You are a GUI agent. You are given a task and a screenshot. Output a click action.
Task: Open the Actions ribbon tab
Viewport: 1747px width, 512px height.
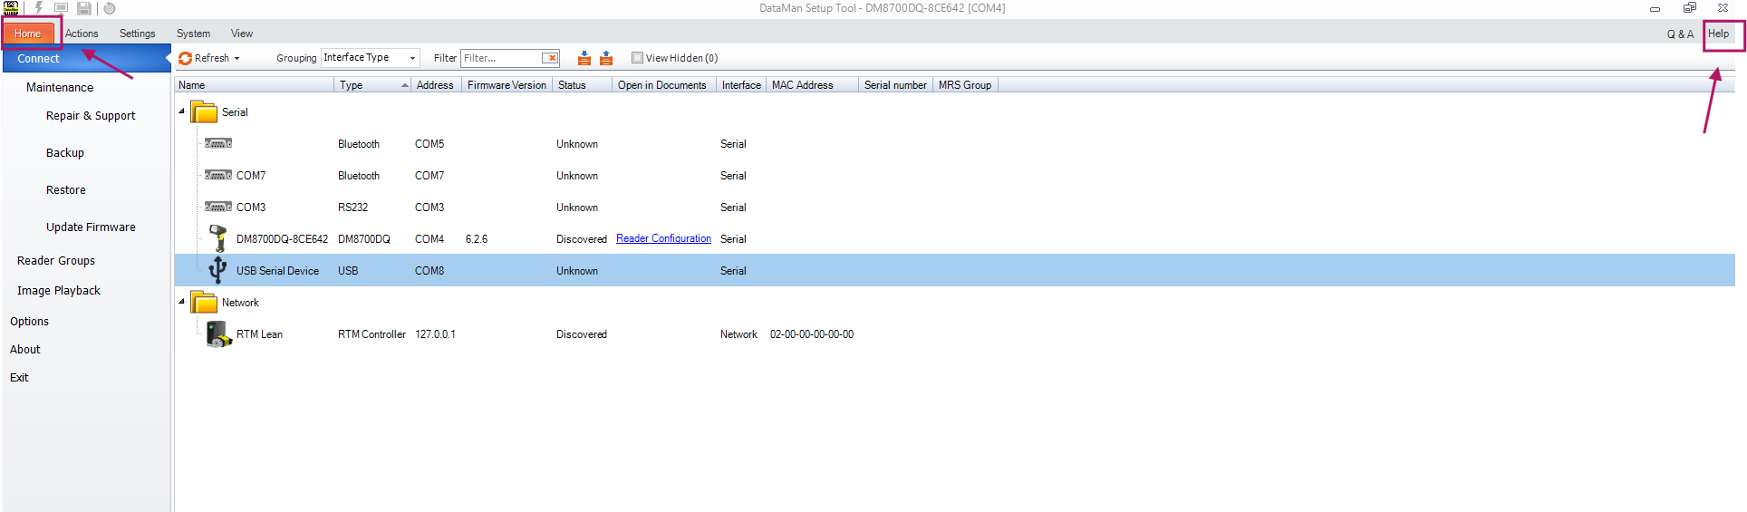click(x=82, y=34)
